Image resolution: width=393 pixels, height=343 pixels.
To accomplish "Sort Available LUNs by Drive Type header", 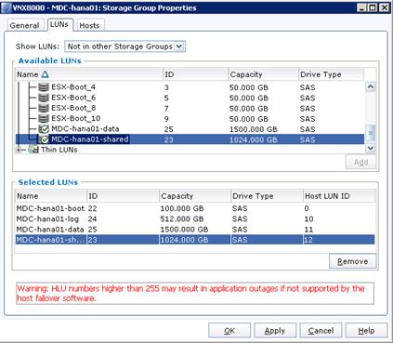I will 331,74.
